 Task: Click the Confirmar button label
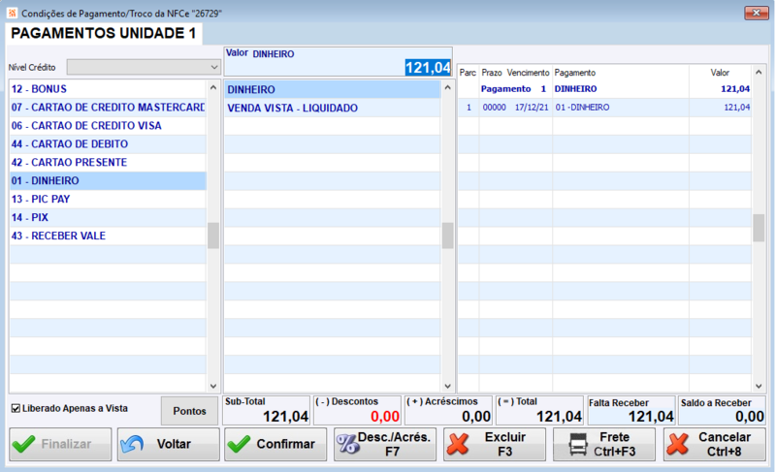[x=285, y=444]
